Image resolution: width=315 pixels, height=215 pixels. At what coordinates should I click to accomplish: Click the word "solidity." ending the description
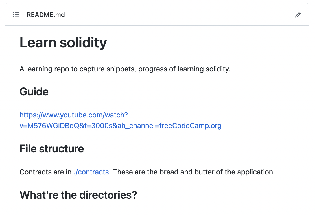(x=218, y=69)
